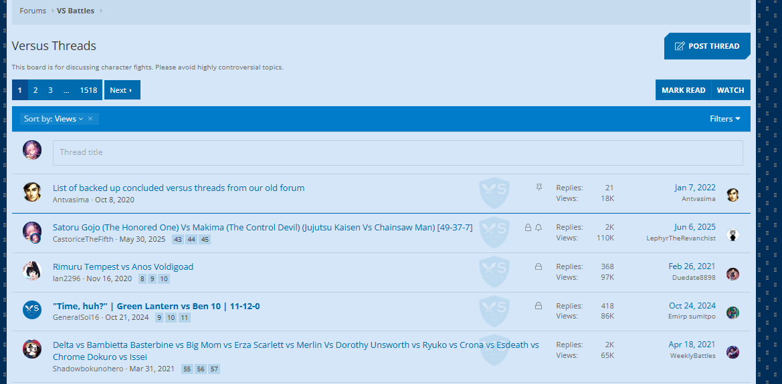This screenshot has width=782, height=384.
Task: Go to page 3 of threads
Action: point(50,90)
